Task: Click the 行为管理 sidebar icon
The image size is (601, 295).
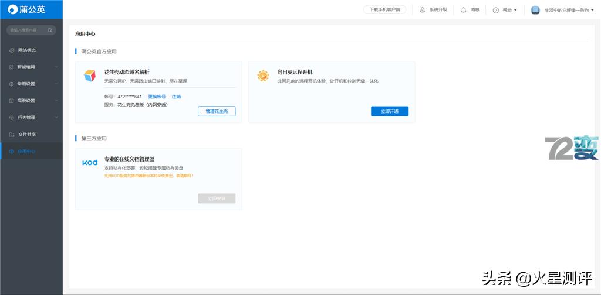Action: tap(12, 118)
